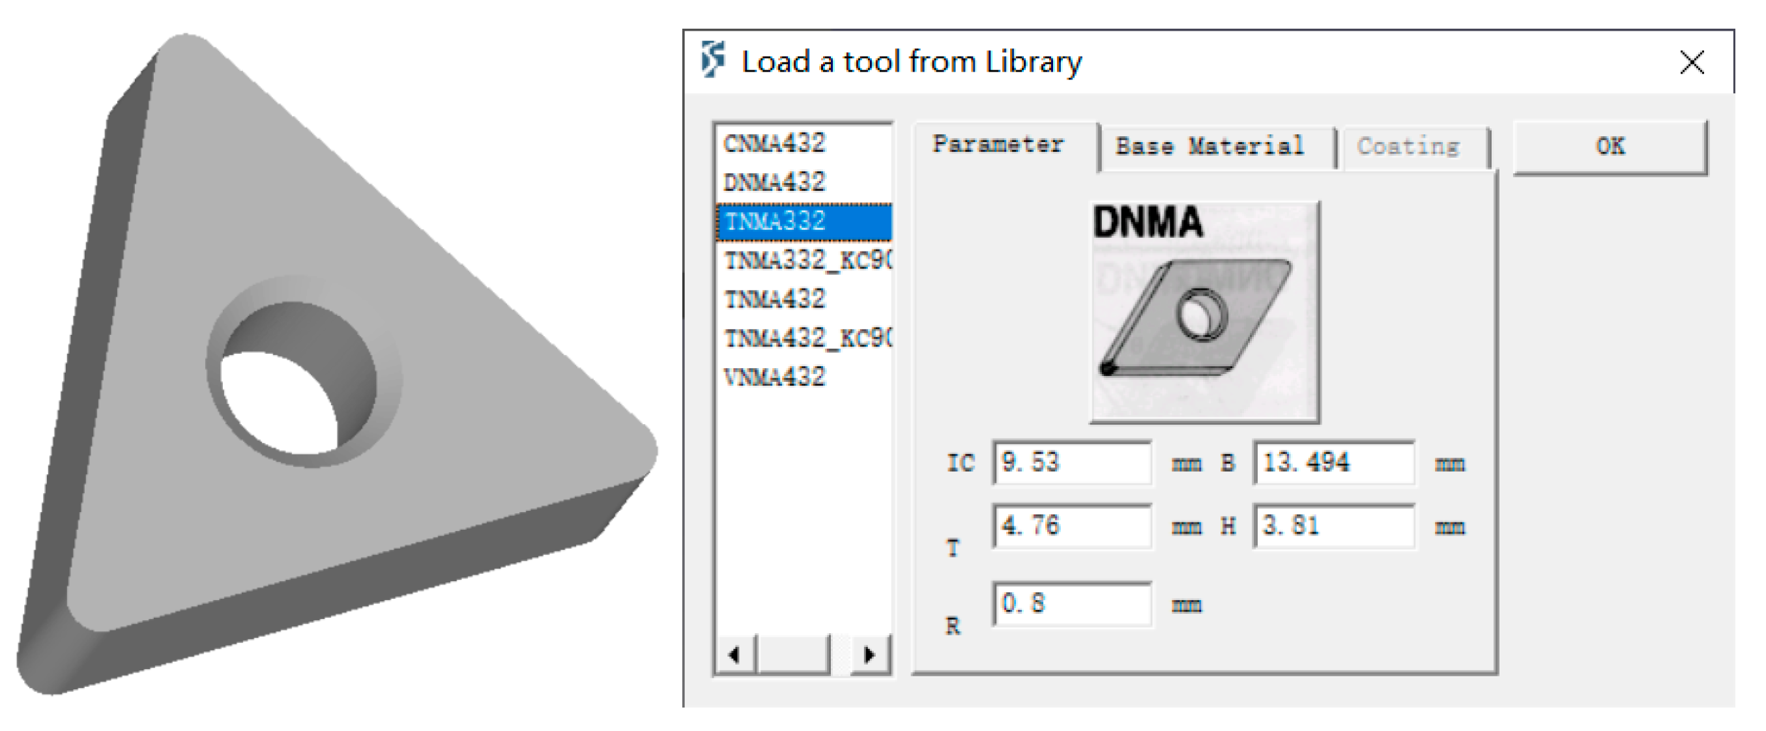Open the Base Material tab
Screen dimensions: 1766x731
point(1209,147)
